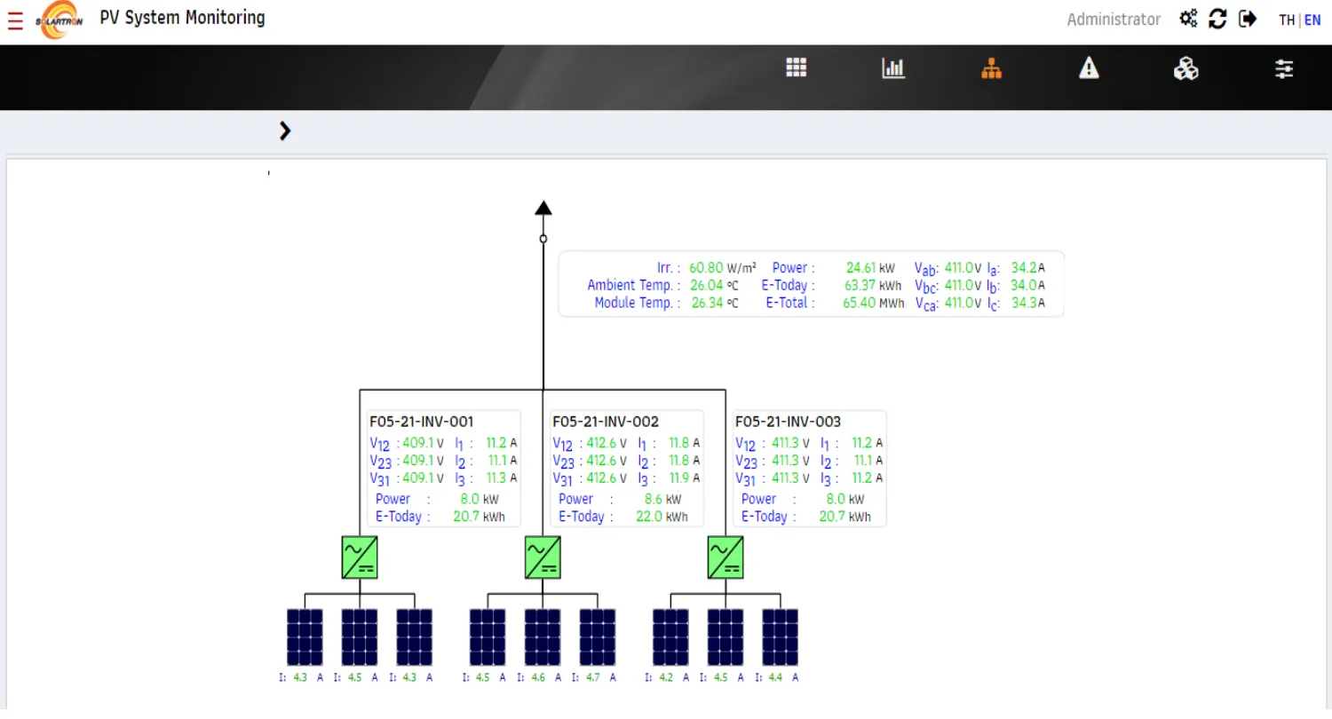
Task: Open the bar chart reports icon
Action: (x=893, y=68)
